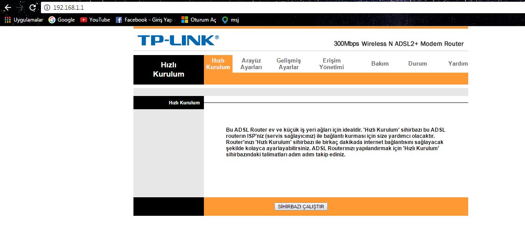Open the Oturum Aç Microsoft bookmark
The image size is (525, 229).
click(199, 20)
